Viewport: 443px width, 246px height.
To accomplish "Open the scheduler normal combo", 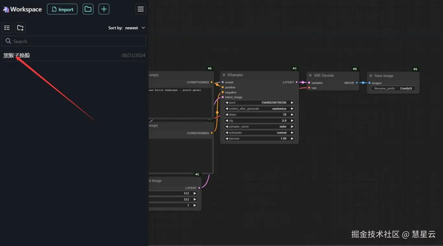I will point(259,133).
